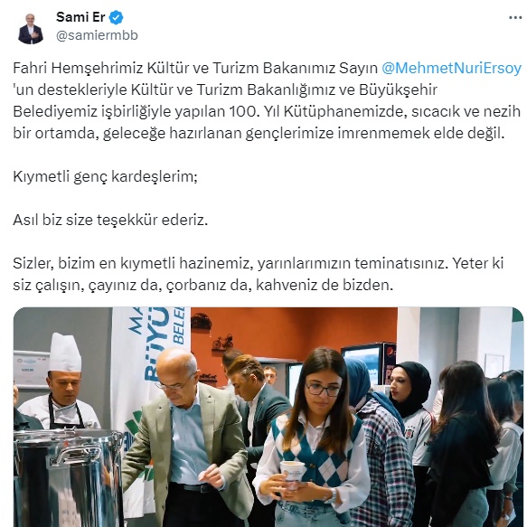Click the bicycle decoration on the orange wall
Viewport: 527px width, 527px height.
click(x=223, y=343)
